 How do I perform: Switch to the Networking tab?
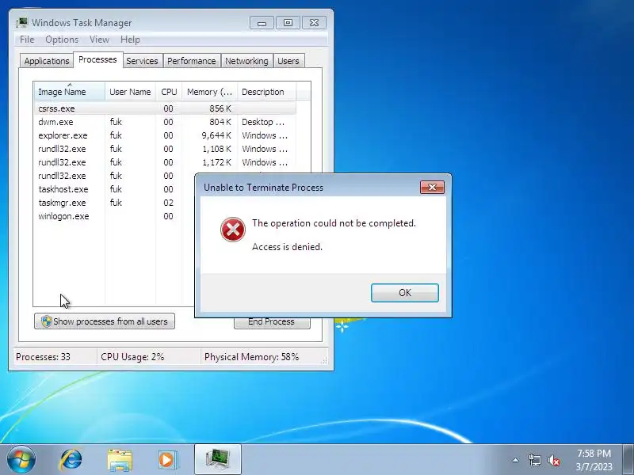[x=246, y=61]
